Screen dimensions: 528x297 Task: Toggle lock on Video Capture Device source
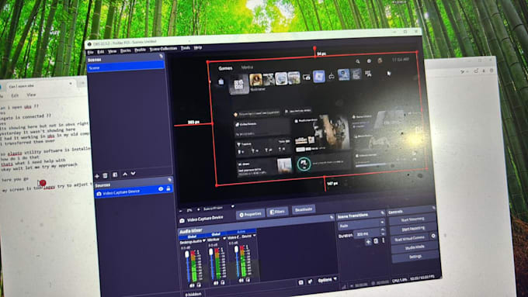tap(168, 188)
